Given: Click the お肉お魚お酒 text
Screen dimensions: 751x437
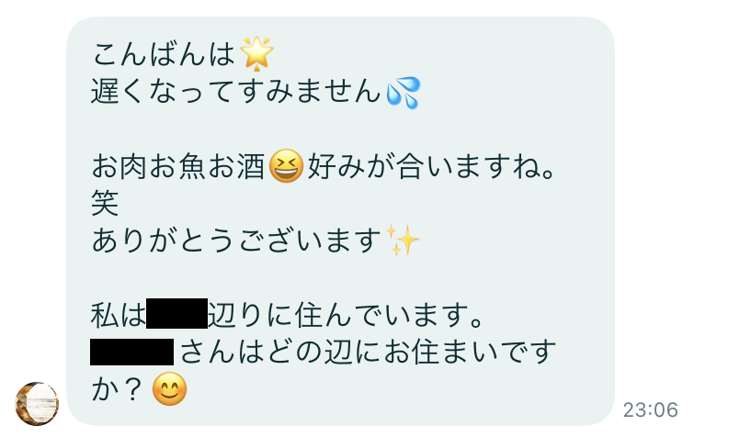Looking at the screenshot, I should point(178,166).
